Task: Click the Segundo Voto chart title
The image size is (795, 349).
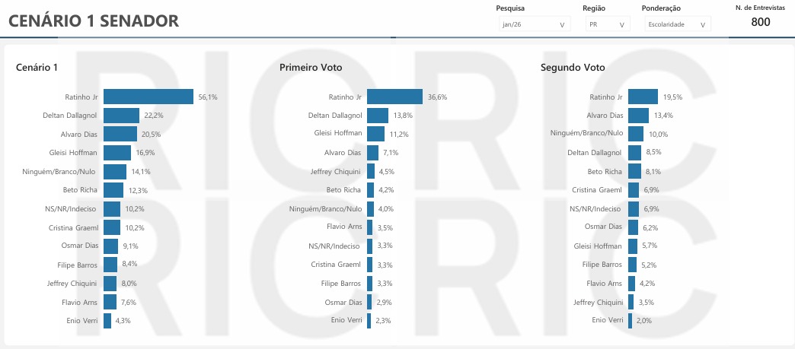Action: [573, 68]
